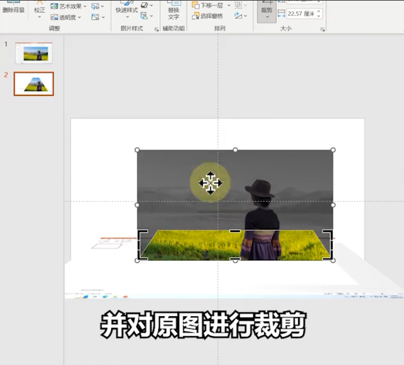Click 替换文字 (Alt Text) button
This screenshot has width=404, height=365.
(174, 11)
